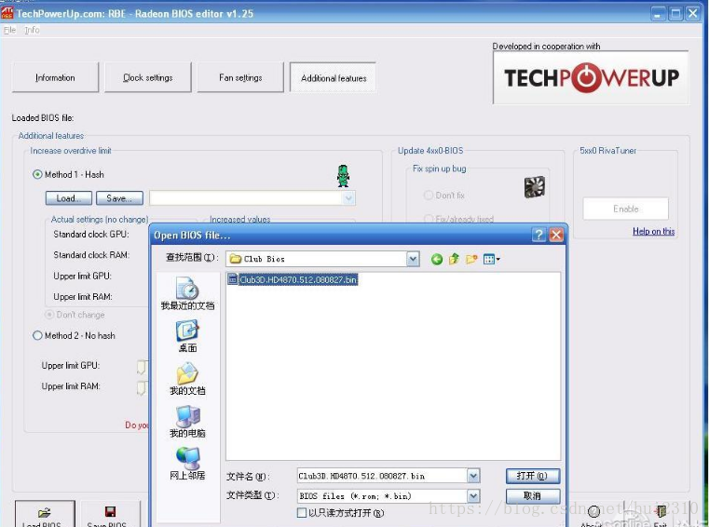Create a new folder in the dialog

[x=472, y=259]
